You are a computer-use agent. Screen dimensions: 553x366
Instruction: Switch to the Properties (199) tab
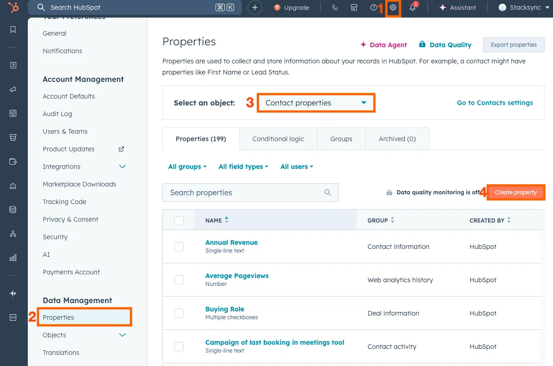[201, 139]
